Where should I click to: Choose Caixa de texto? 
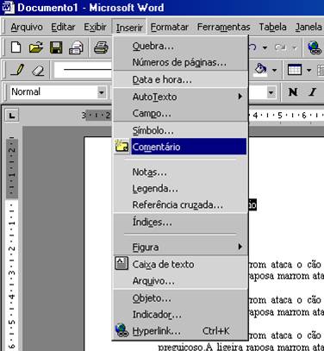(x=180, y=264)
